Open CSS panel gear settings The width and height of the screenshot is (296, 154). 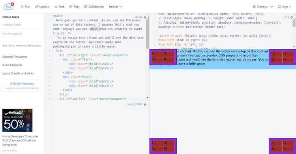coord(292,17)
